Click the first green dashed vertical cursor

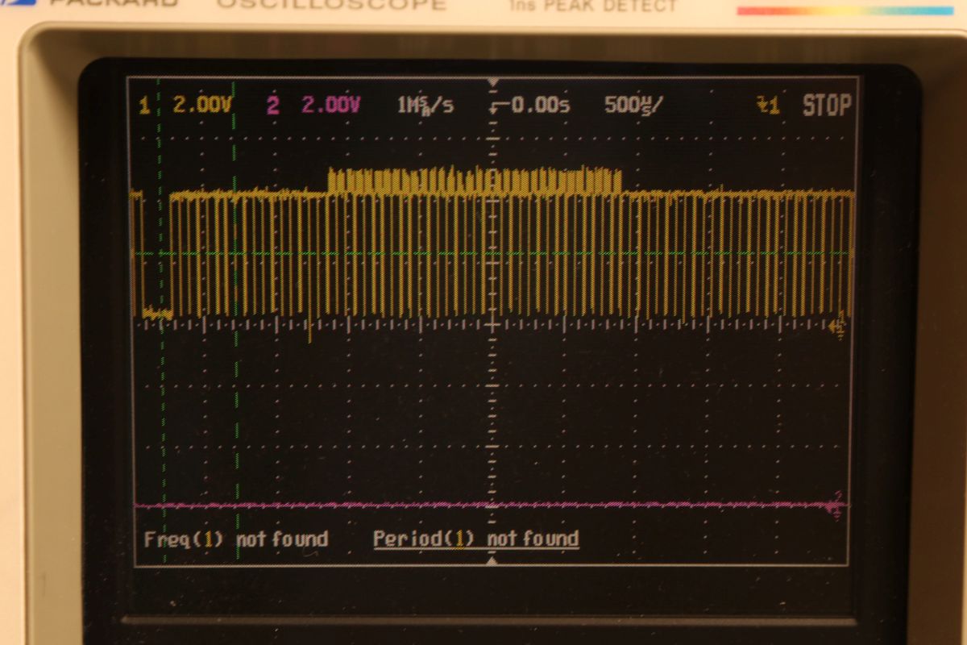click(161, 403)
